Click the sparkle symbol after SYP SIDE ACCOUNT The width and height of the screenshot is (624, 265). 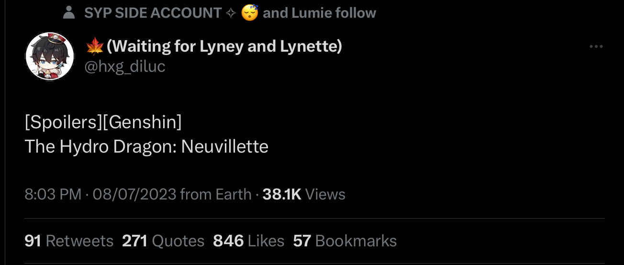(230, 13)
